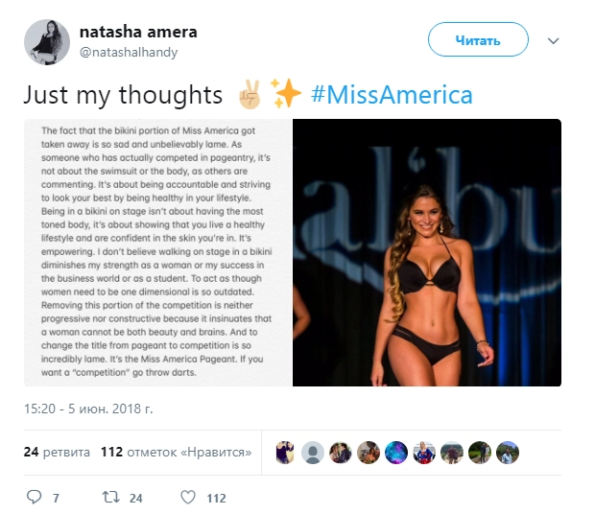The width and height of the screenshot is (595, 514).
Task: Click the gray default-silhouette liker avatar
Action: point(313,453)
